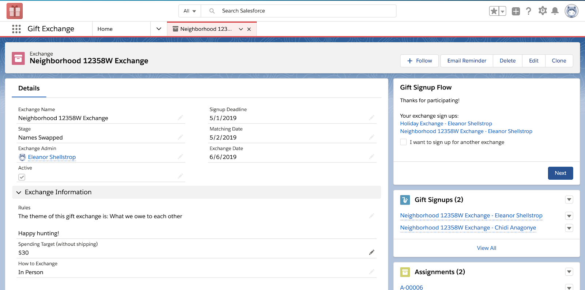Edit the Exchange Name field pencil

coord(180,118)
